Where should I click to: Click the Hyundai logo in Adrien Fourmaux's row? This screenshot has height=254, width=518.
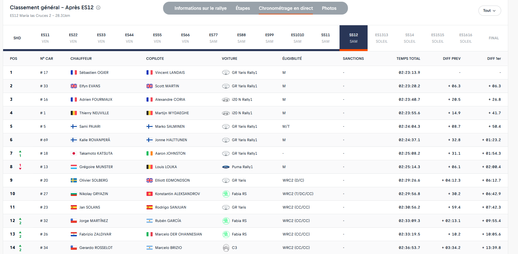pyautogui.click(x=226, y=100)
